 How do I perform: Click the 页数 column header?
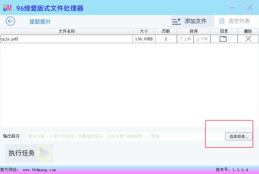(166, 31)
